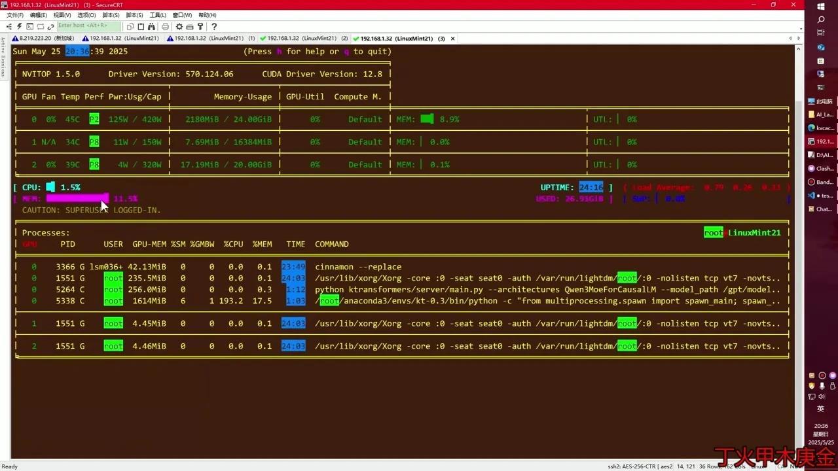Image resolution: width=838 pixels, height=471 pixels.
Task: Open the 工具(L) menu
Action: 158,15
